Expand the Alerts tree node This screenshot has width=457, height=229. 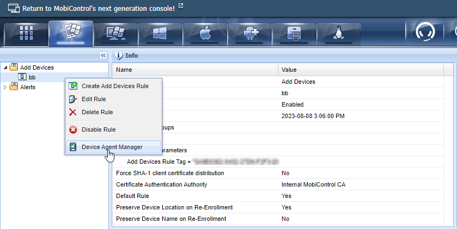point(5,87)
